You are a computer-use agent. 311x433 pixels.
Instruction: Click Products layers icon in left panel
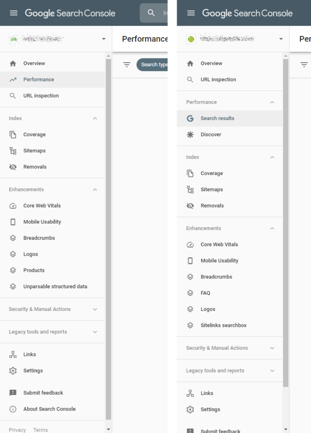coord(13,270)
